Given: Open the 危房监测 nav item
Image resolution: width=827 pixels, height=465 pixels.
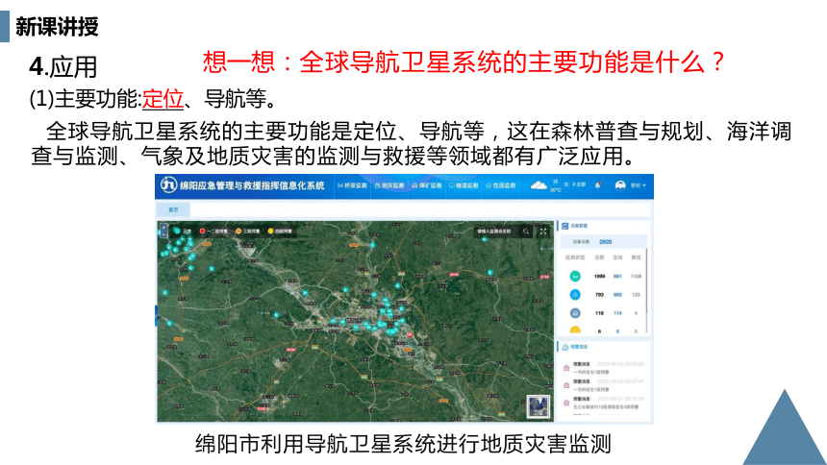Looking at the screenshot, I should 500,185.
